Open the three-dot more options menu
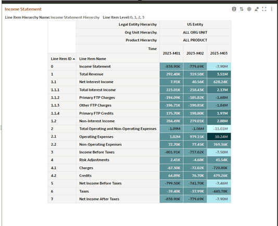Screen dimensions: 278x226 click(x=272, y=9)
